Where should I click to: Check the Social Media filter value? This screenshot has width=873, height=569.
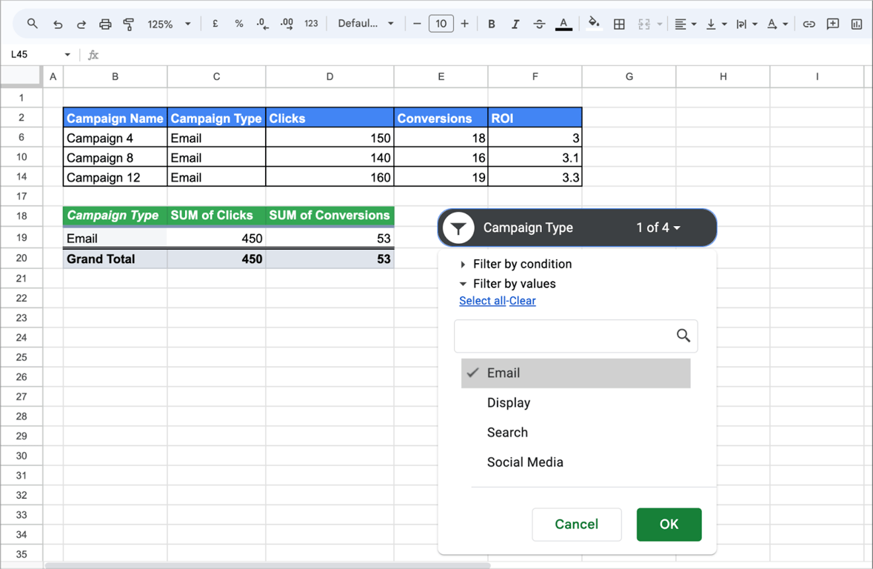pyautogui.click(x=575, y=462)
